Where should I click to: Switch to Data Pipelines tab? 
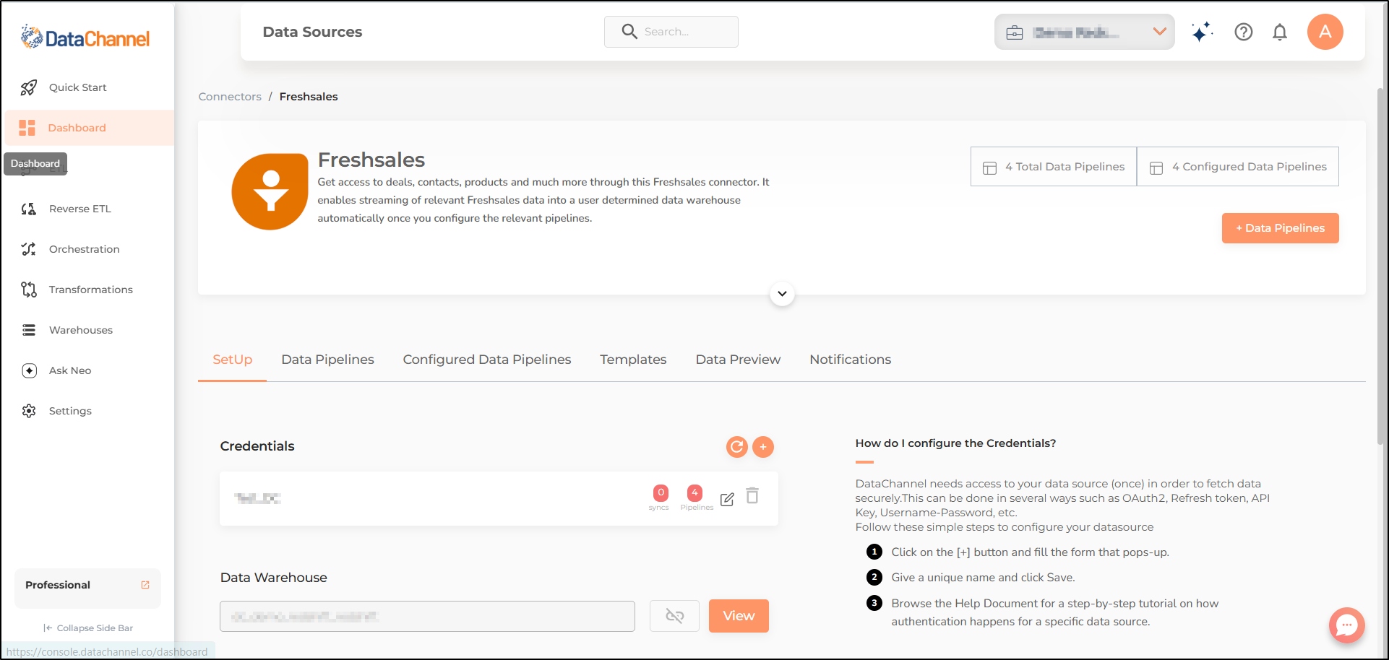tap(328, 360)
